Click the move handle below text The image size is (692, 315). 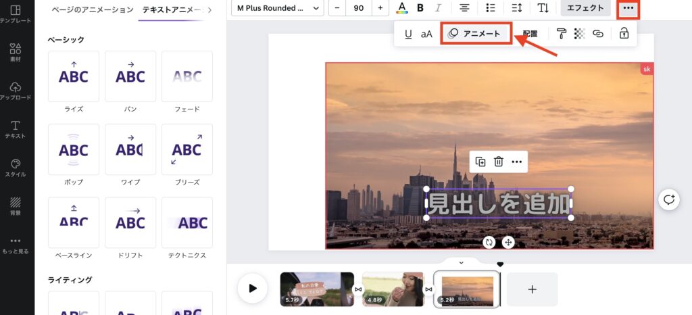pyautogui.click(x=508, y=242)
